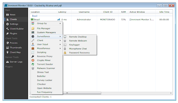
Task: Click the Client Map pin icon
Action: pos(8,52)
